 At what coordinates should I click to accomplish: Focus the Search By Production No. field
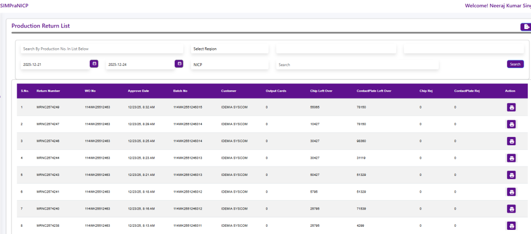pos(102,49)
